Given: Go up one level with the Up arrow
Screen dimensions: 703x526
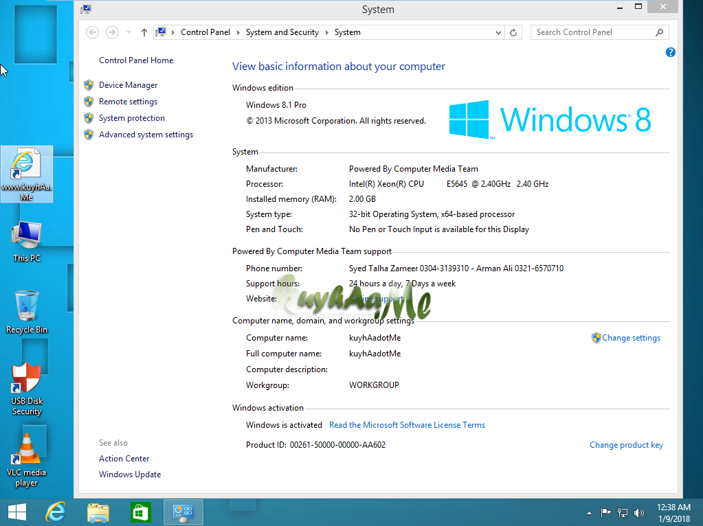Looking at the screenshot, I should click(x=144, y=32).
